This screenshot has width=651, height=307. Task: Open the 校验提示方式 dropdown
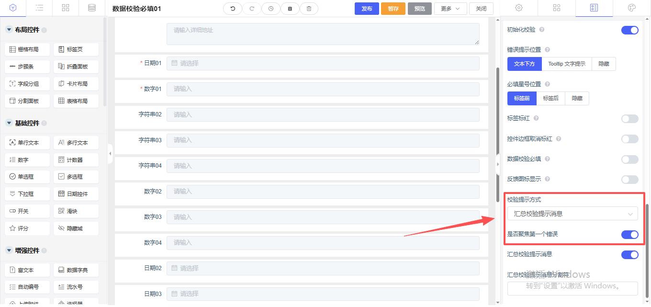[x=572, y=214]
